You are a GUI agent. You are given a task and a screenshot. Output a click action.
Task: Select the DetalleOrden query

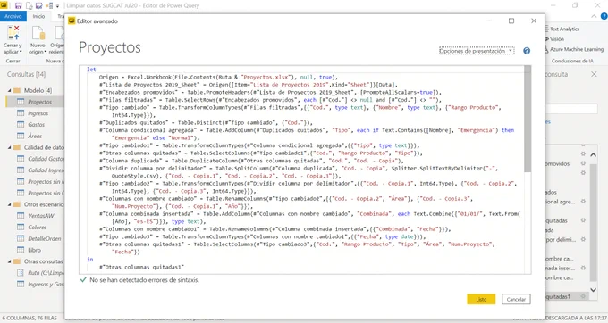point(44,238)
